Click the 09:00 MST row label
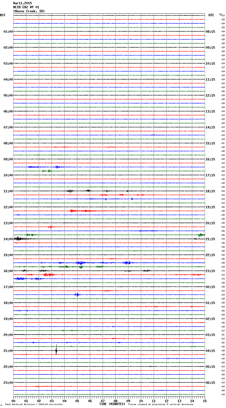 point(8,159)
